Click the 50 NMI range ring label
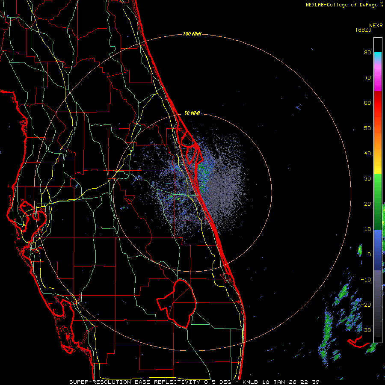This screenshot has width=385, height=385. pyautogui.click(x=192, y=113)
